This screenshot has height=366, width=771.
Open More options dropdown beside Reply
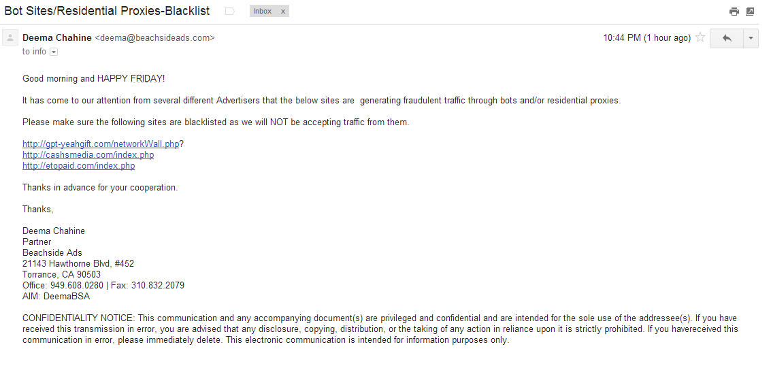pyautogui.click(x=751, y=38)
